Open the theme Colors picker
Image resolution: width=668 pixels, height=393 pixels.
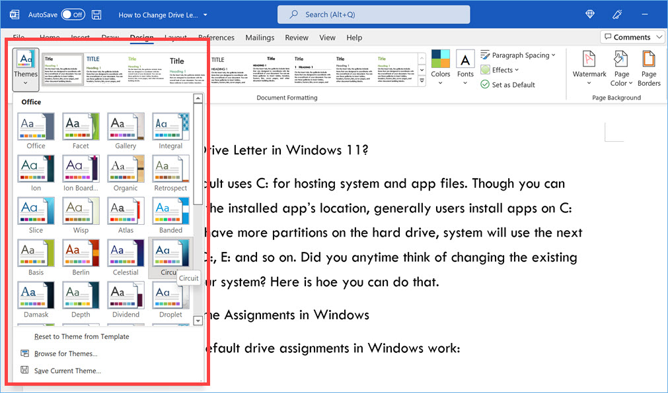coord(440,66)
